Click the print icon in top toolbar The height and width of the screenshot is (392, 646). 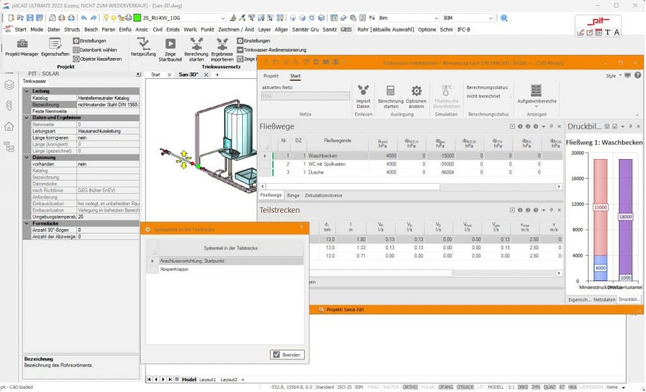pyautogui.click(x=62, y=18)
